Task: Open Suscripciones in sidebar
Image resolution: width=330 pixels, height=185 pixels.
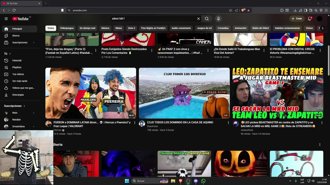Action: coord(20,42)
